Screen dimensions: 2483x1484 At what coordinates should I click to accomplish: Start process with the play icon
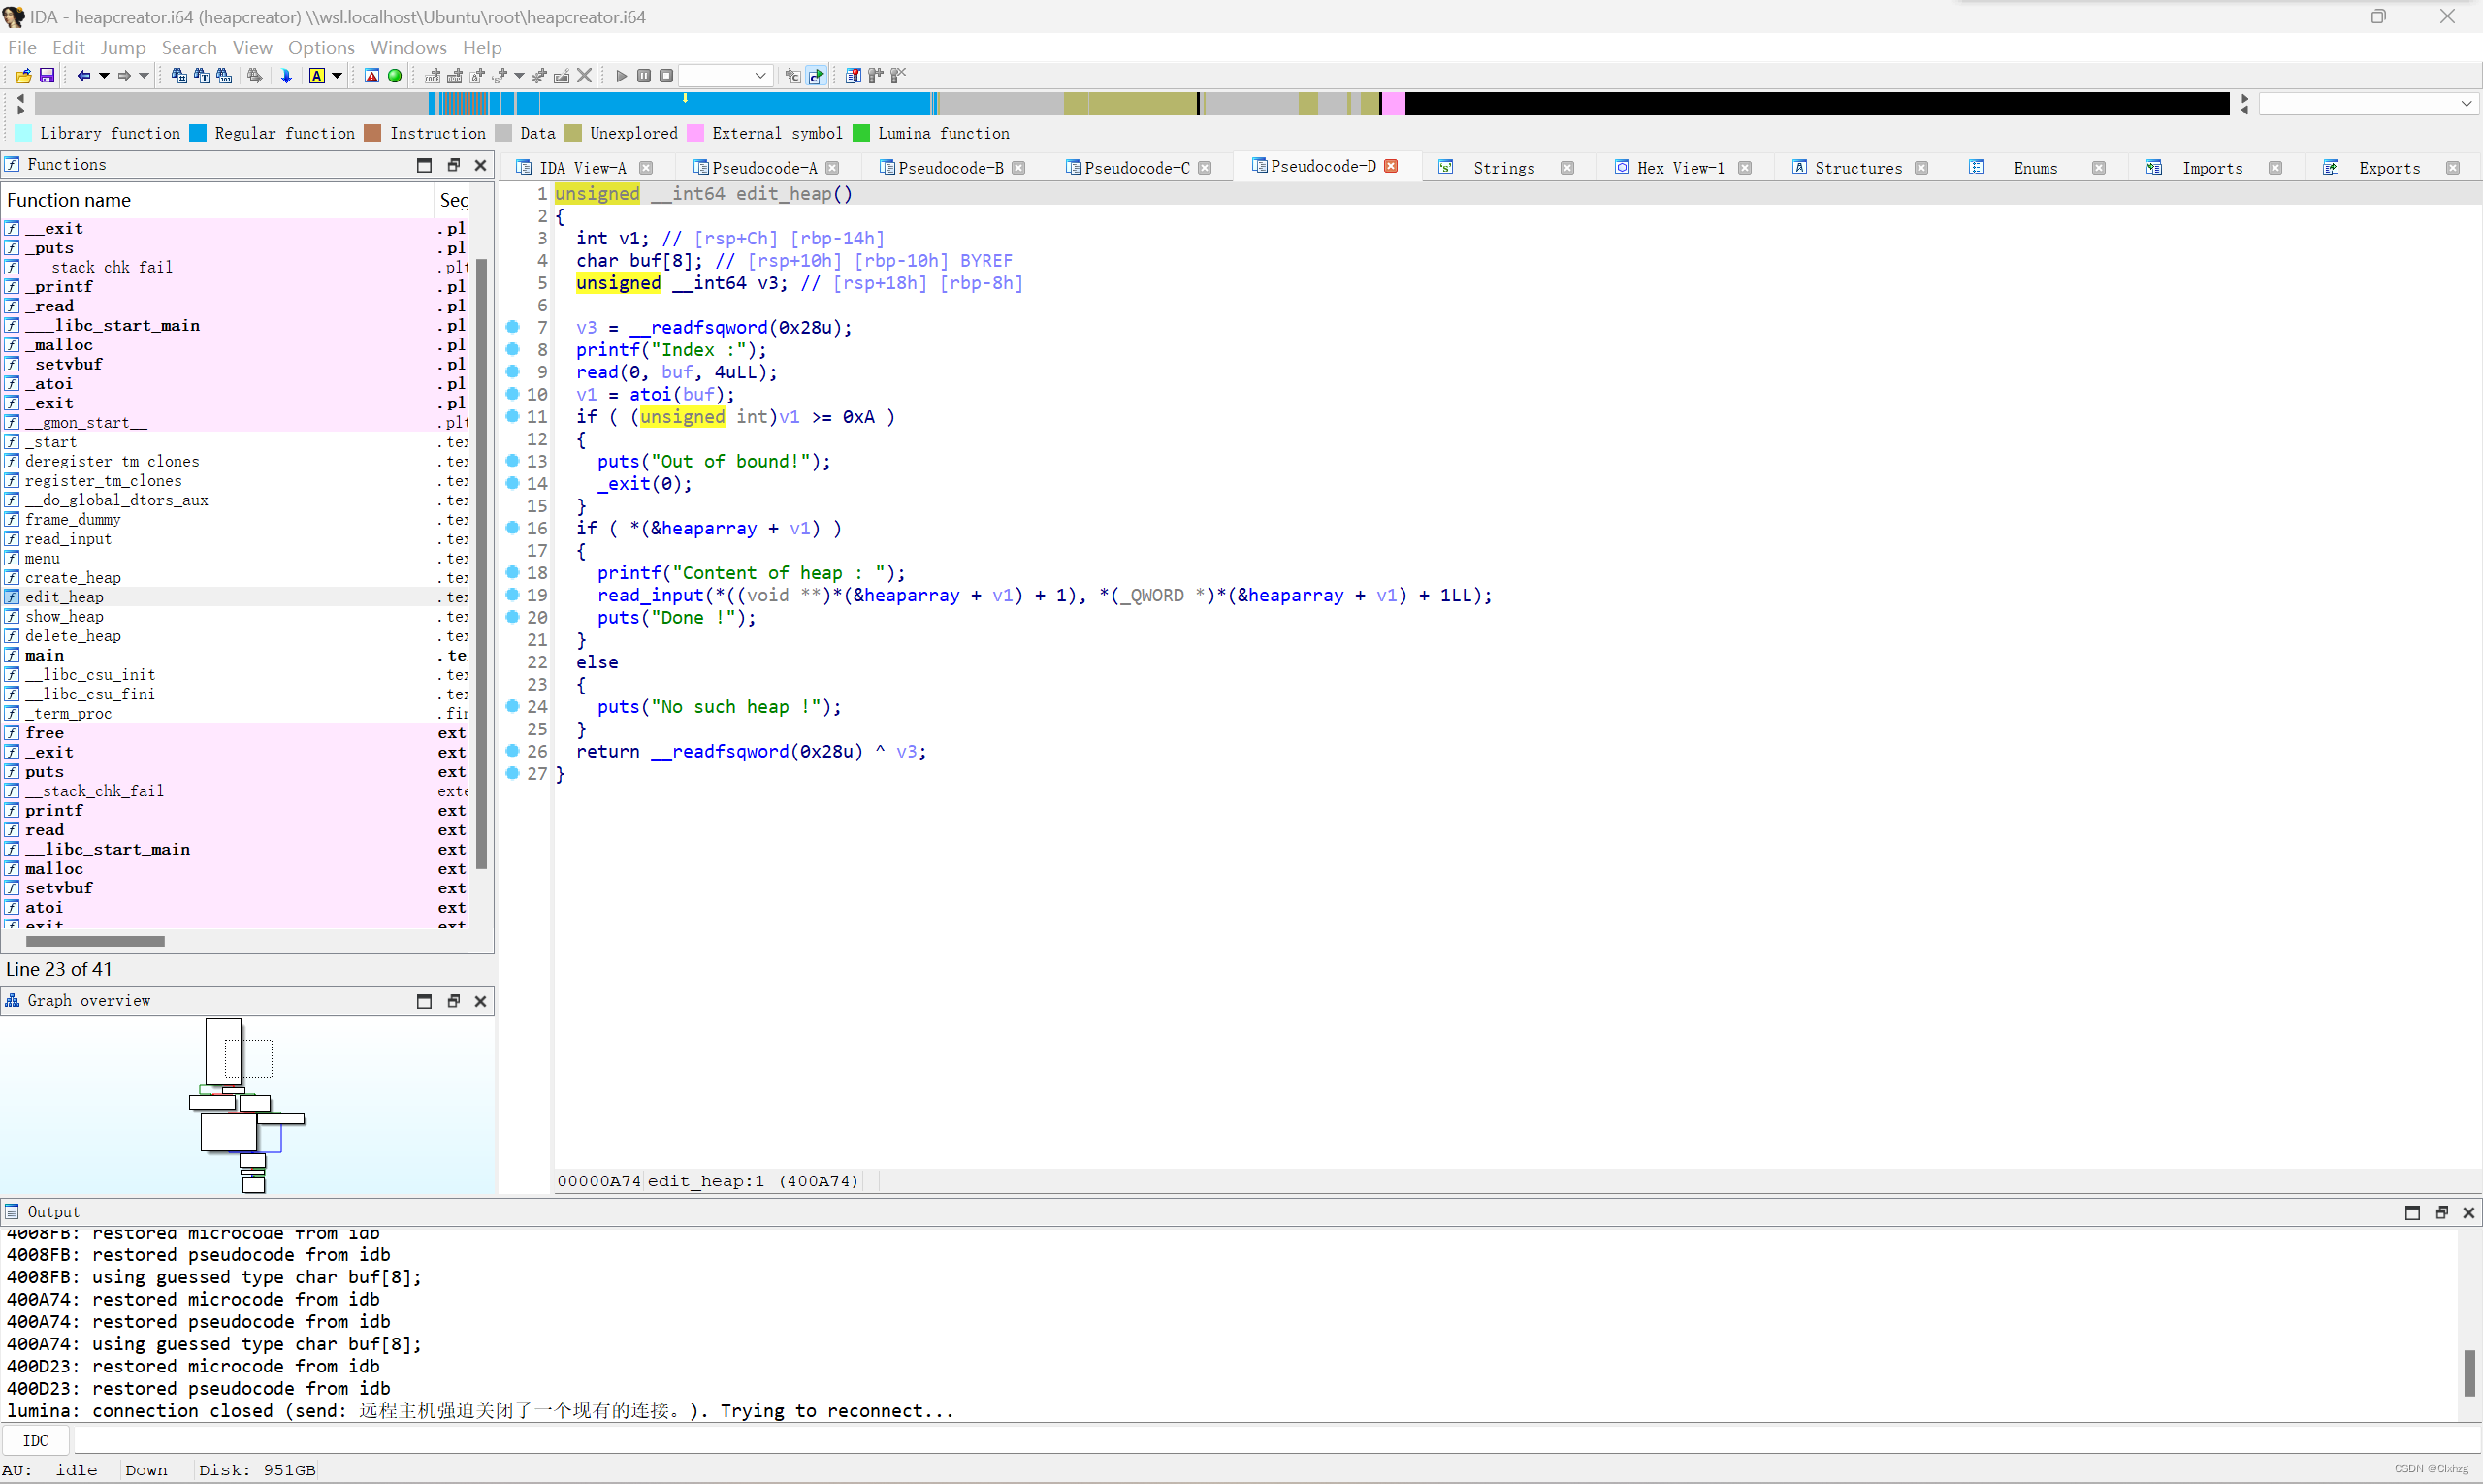[x=621, y=76]
